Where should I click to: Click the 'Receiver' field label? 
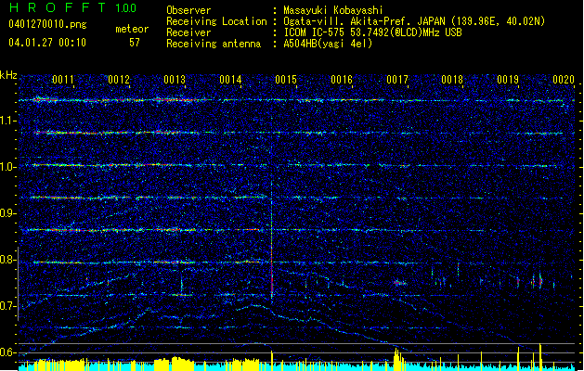pos(188,32)
